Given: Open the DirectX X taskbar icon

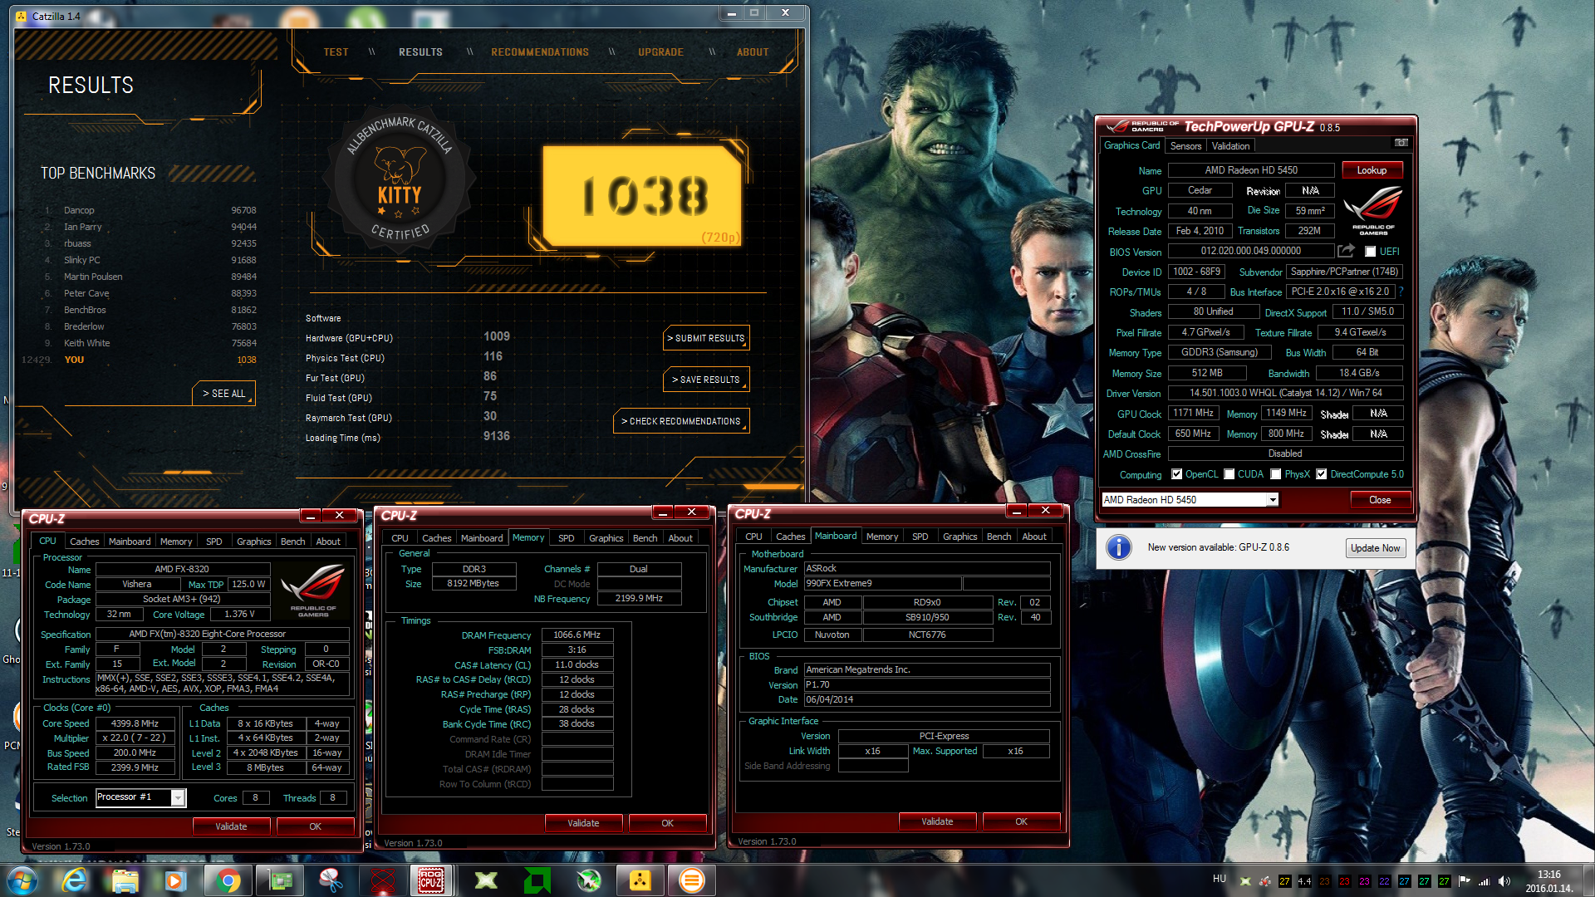Looking at the screenshot, I should [x=486, y=880].
